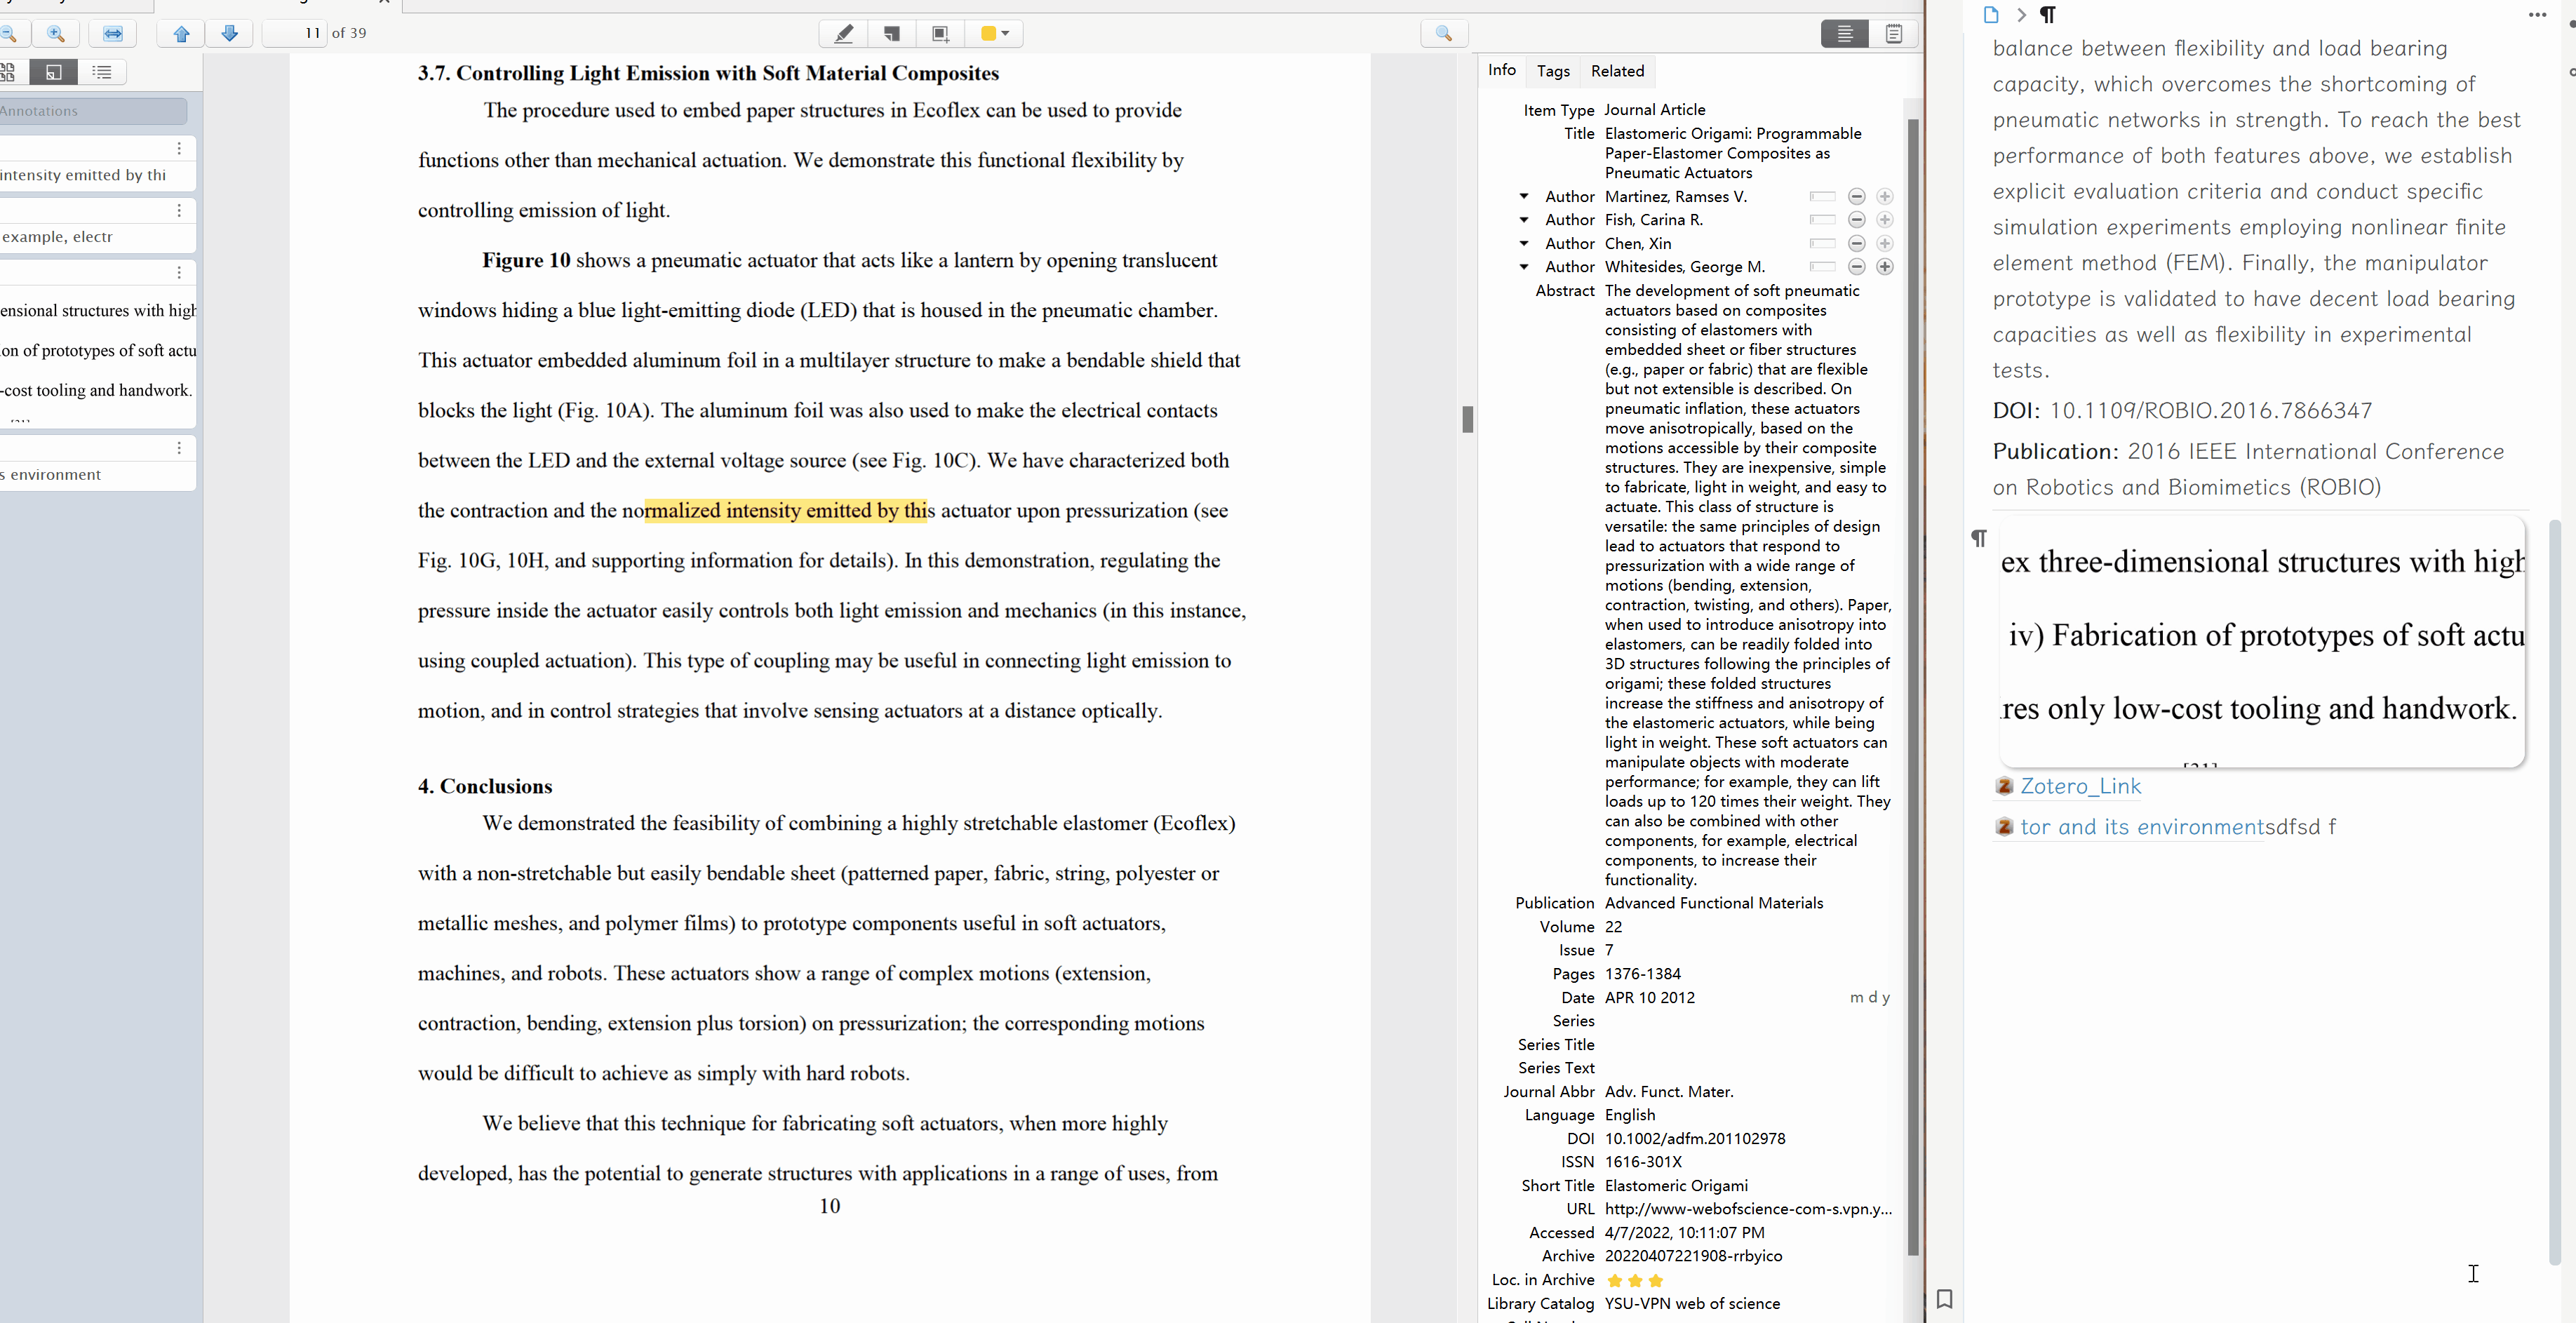Open the Zotero_Link annotation link
Screen dimensions: 2576x1323
(2080, 786)
